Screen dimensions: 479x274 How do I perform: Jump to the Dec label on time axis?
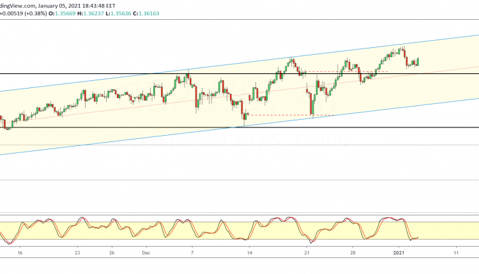tap(146, 252)
